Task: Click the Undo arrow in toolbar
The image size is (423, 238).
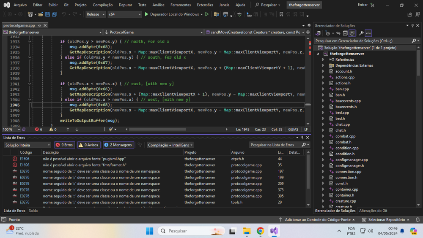Action: click(64, 14)
